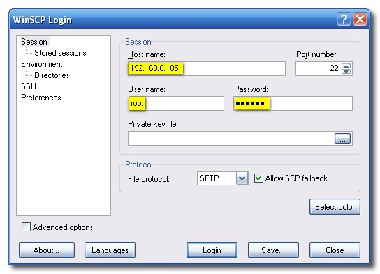Increase port number with up arrow

(346, 66)
